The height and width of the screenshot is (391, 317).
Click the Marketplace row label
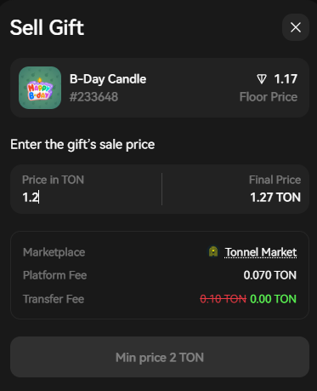click(54, 252)
